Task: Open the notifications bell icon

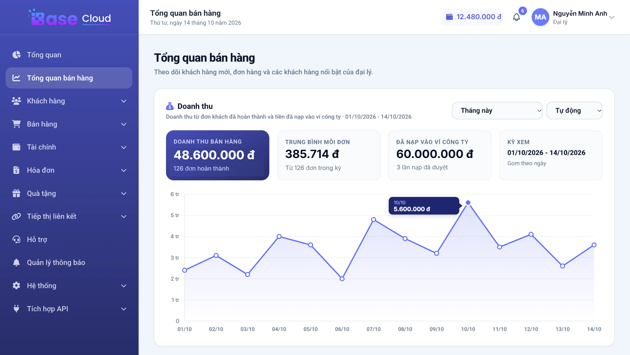Action: 516,17
